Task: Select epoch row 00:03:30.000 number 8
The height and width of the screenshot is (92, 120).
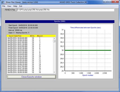Action: pyautogui.click(x=30, y=52)
